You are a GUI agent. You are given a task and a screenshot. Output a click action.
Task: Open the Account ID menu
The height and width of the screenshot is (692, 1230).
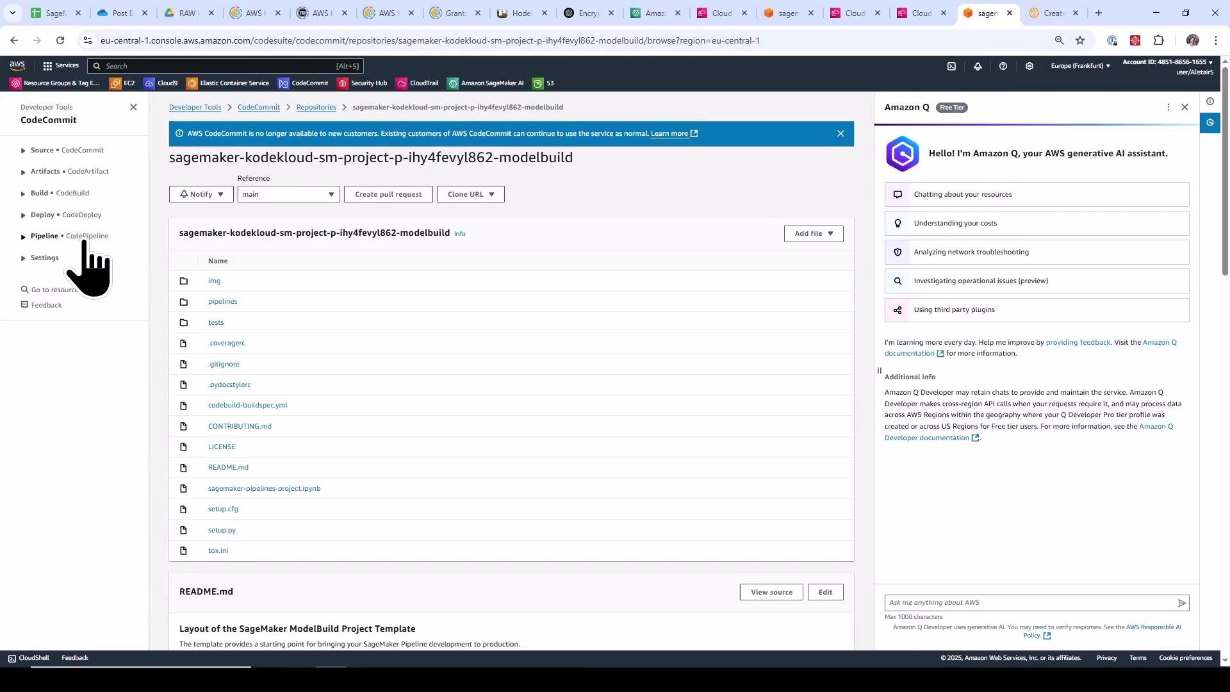[1168, 62]
